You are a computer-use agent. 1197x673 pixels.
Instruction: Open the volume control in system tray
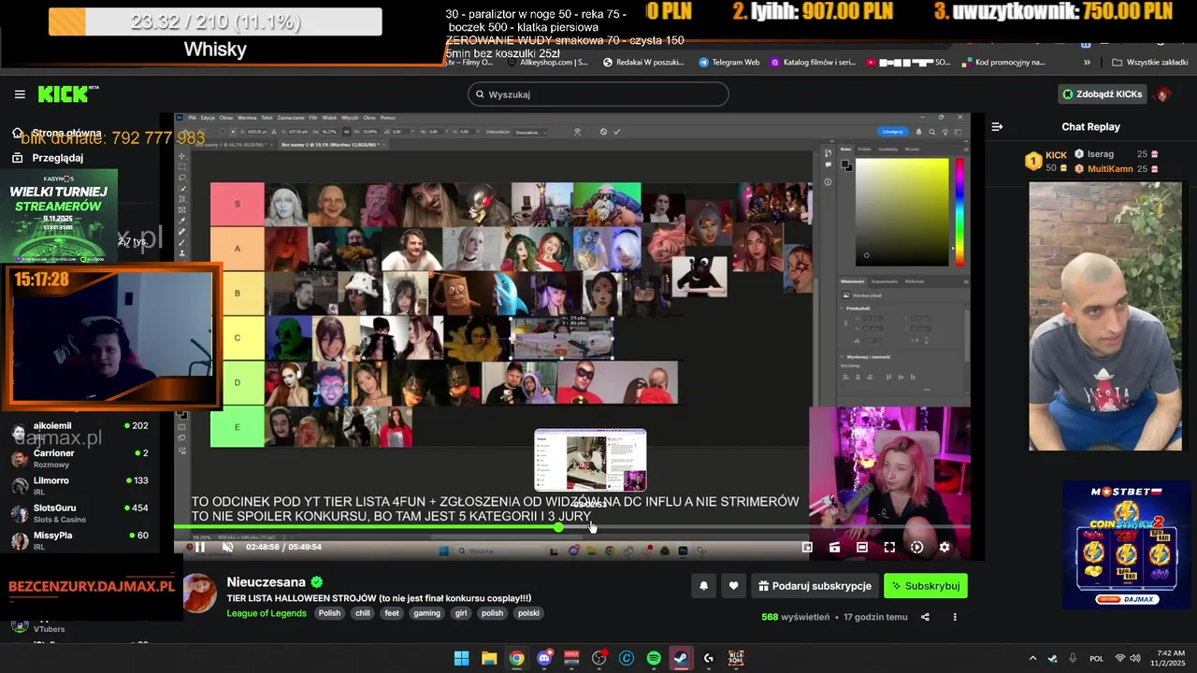click(1134, 658)
